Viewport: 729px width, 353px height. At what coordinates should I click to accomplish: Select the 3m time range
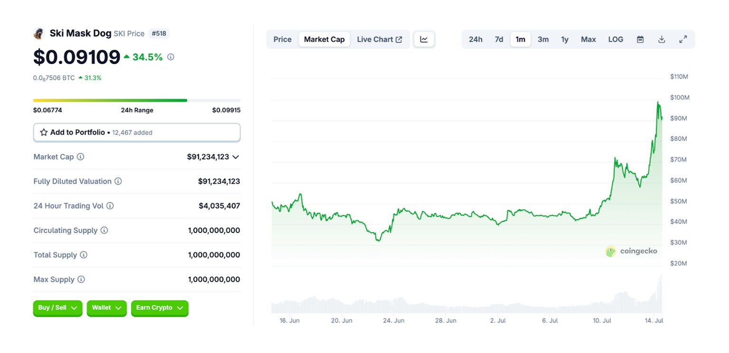(x=543, y=39)
